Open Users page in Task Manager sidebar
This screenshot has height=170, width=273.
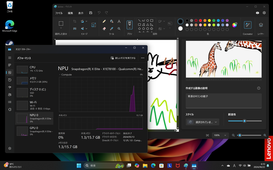point(10,95)
